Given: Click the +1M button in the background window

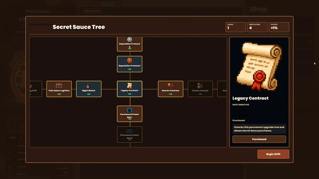Looking at the screenshot, I should click(12, 138).
